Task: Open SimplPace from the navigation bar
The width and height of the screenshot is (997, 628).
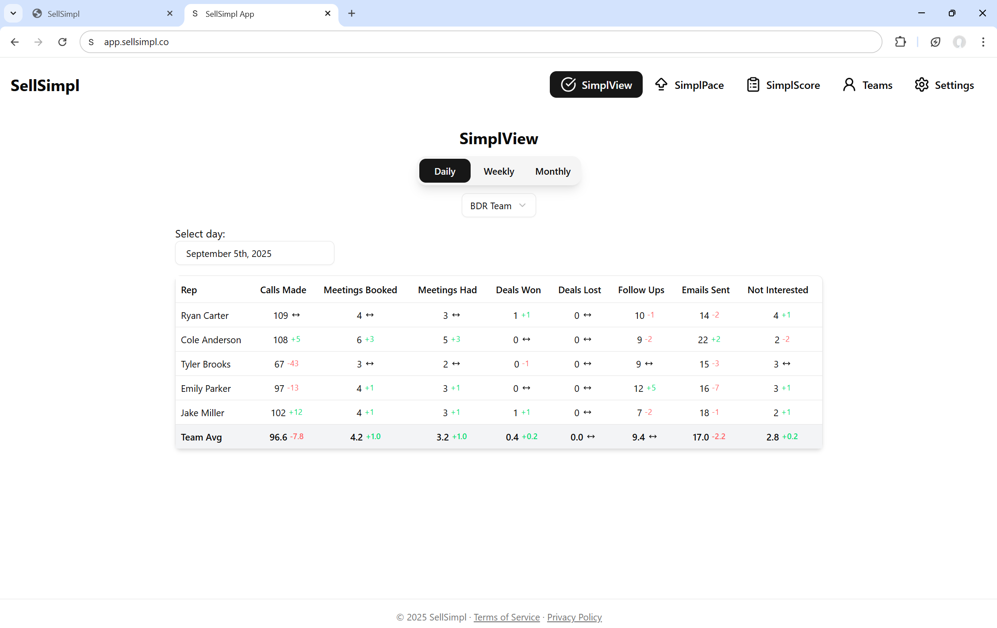Action: click(x=689, y=84)
